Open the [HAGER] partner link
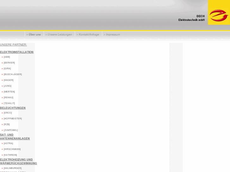Image resolution: width=230 pixels, height=172 pixels. point(9,80)
